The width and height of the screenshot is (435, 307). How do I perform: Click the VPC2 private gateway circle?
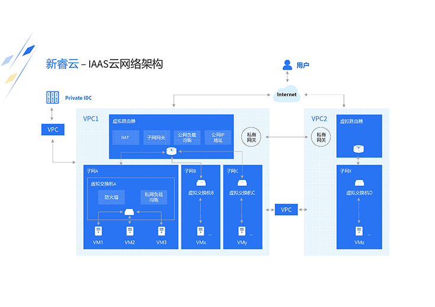tap(321, 137)
